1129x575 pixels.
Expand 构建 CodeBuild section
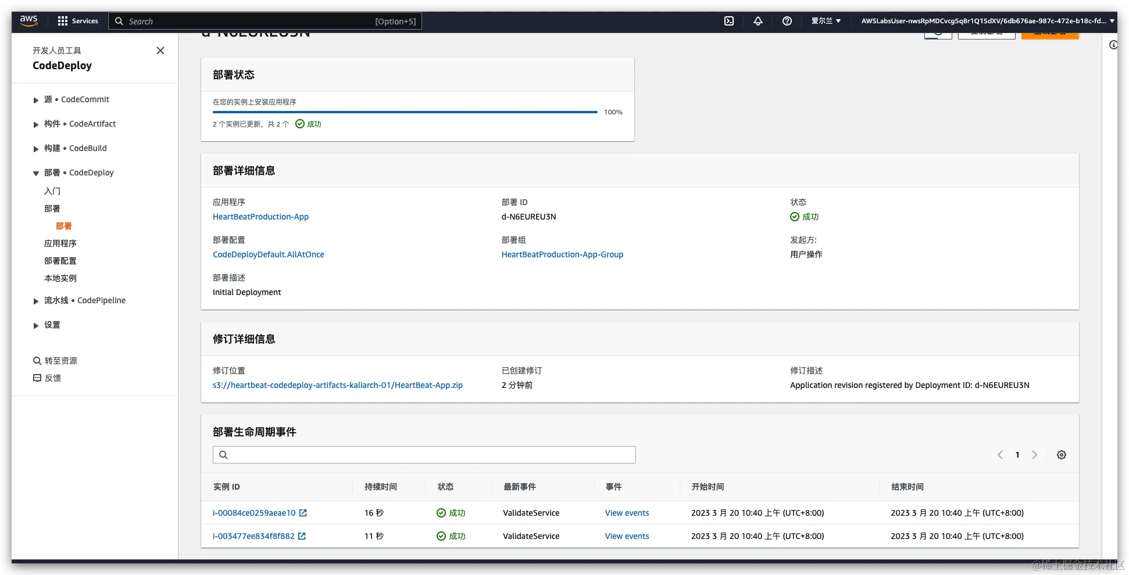coord(36,149)
